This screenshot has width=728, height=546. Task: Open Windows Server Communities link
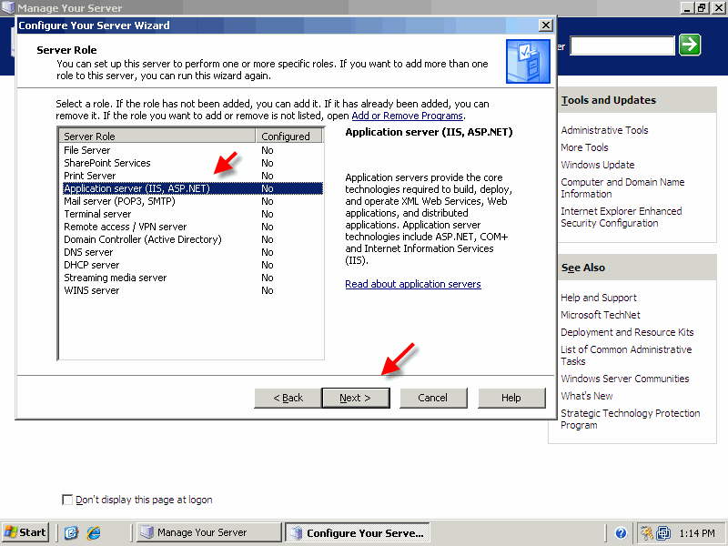coord(624,379)
